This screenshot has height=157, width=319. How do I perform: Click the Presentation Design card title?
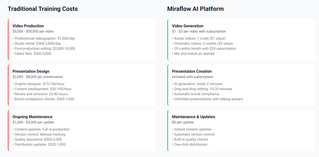[31, 71]
